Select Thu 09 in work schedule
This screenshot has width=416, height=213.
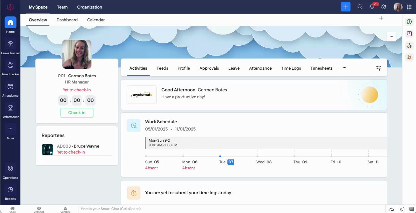(300, 162)
